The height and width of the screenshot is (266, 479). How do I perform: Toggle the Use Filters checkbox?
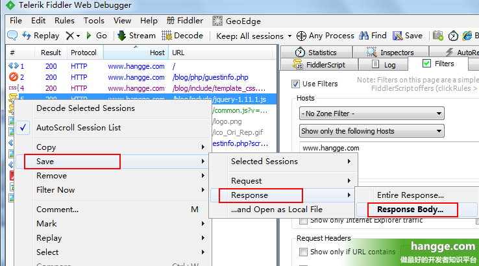click(295, 84)
